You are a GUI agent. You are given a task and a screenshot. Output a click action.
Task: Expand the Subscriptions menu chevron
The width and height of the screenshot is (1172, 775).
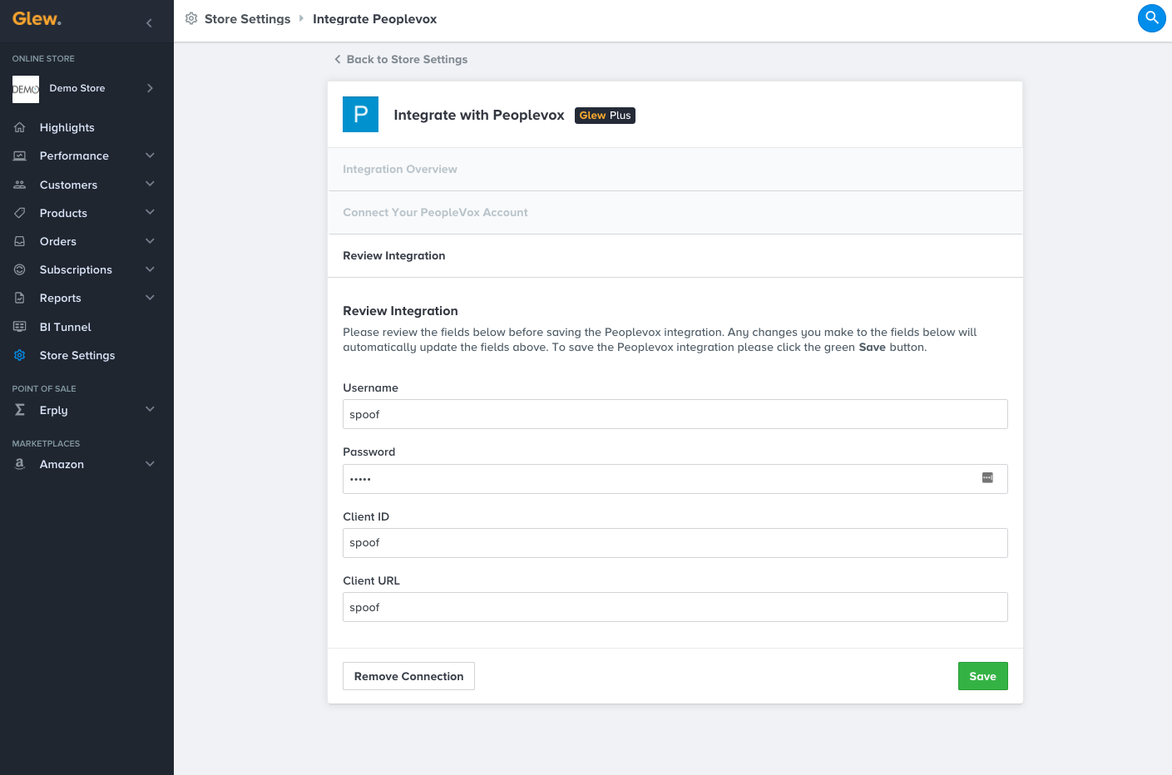[x=150, y=269]
